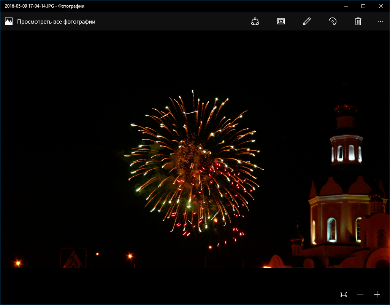Click the Photos collection icon at top left
The width and height of the screenshot is (390, 305).
[x=9, y=22]
